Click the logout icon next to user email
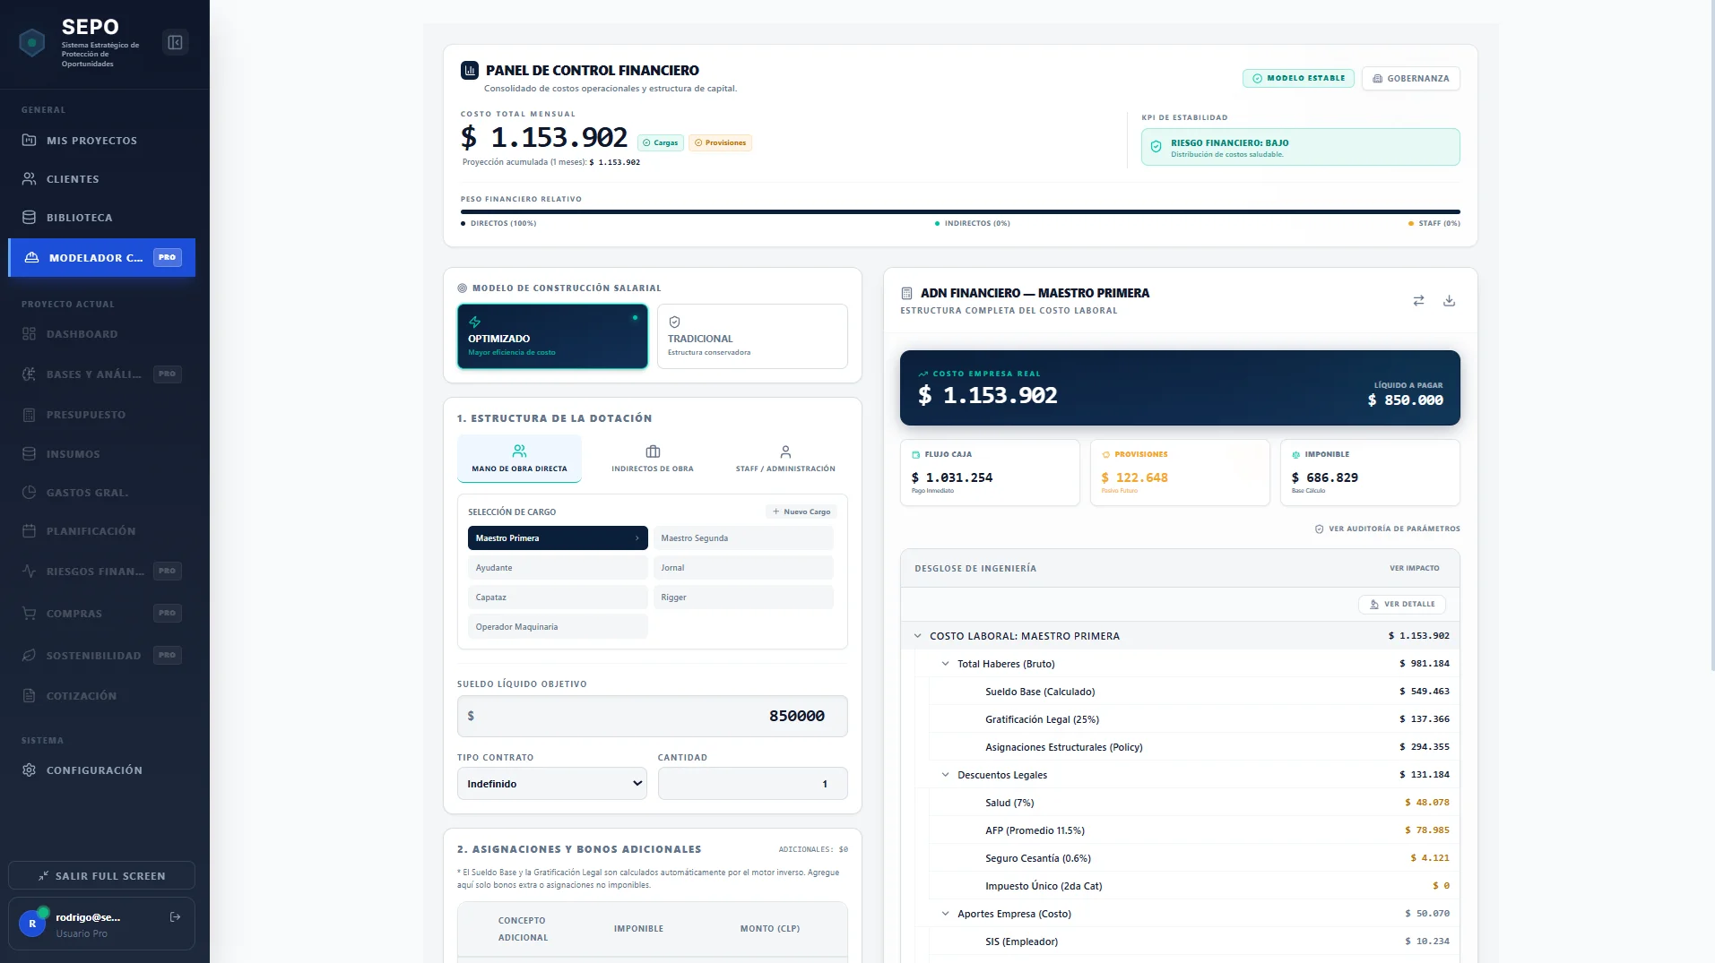 click(x=175, y=916)
